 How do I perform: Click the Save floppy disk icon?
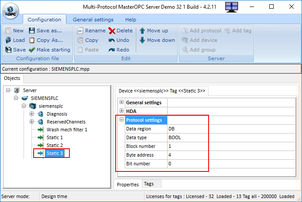coord(8,50)
